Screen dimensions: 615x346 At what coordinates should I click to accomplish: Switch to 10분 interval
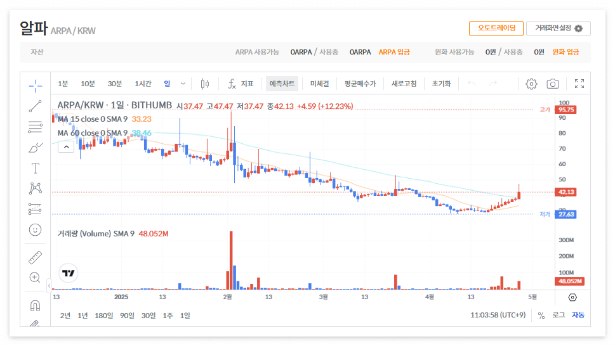tap(88, 84)
